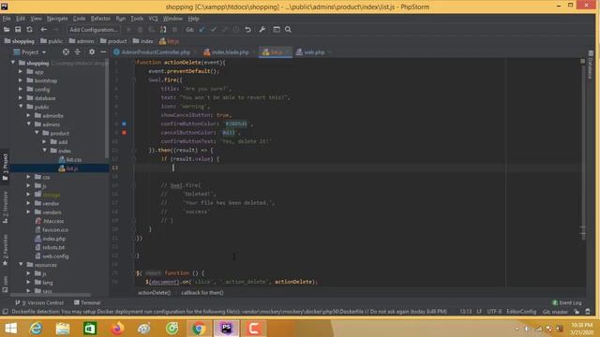Open Camtasia from the taskbar
600x337 pixels.
pyautogui.click(x=254, y=329)
